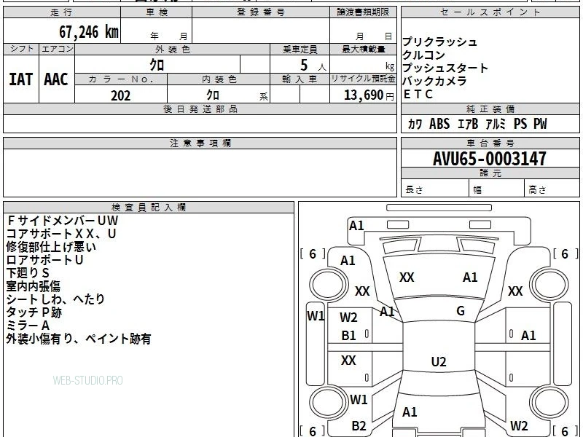Select the G mark on the windshield
The width and height of the screenshot is (583, 437).
(x=461, y=311)
